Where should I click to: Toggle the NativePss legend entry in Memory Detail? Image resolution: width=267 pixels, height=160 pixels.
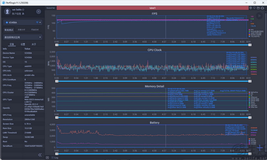point(253,92)
